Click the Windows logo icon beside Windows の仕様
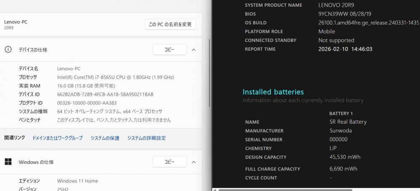 [8, 162]
